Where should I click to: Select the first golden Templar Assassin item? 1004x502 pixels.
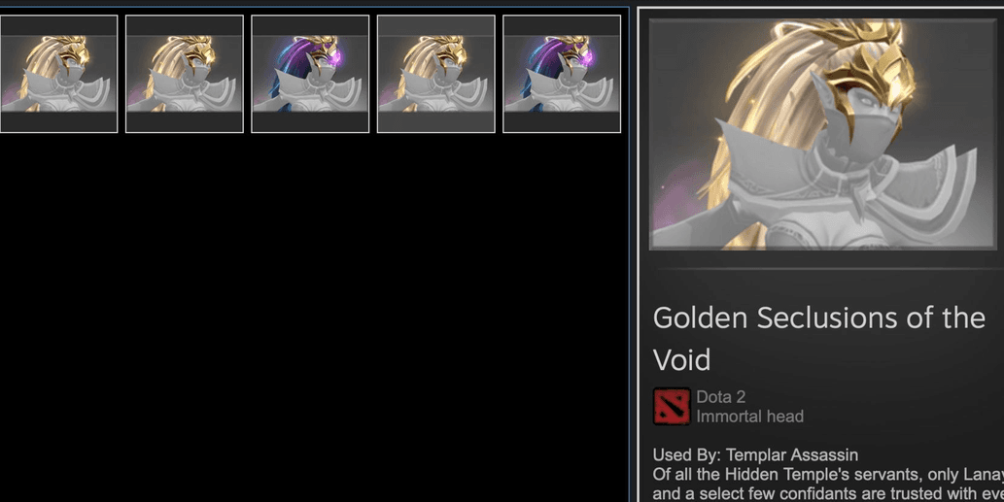(58, 74)
